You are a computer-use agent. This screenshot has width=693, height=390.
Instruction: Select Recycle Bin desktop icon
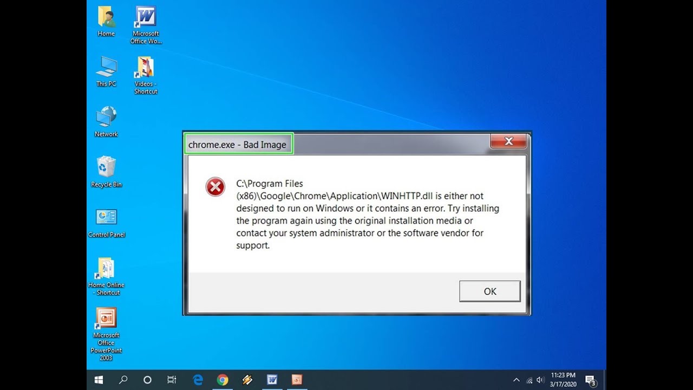tap(106, 172)
